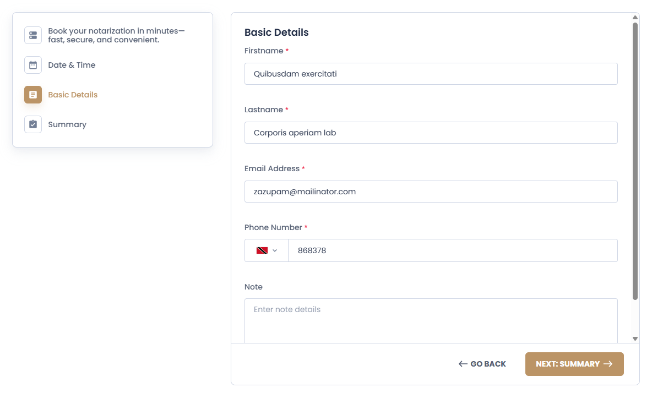The width and height of the screenshot is (663, 404).
Task: Select the Basic Details step label
Action: coord(73,95)
